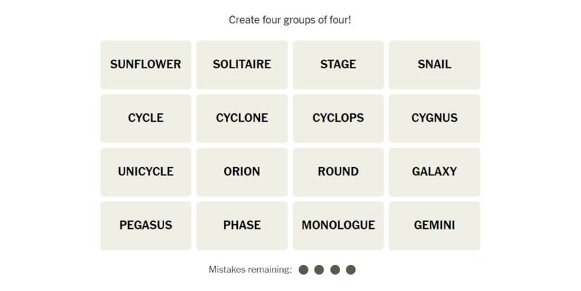
Task: Select the PEGASUS tile
Action: (146, 225)
